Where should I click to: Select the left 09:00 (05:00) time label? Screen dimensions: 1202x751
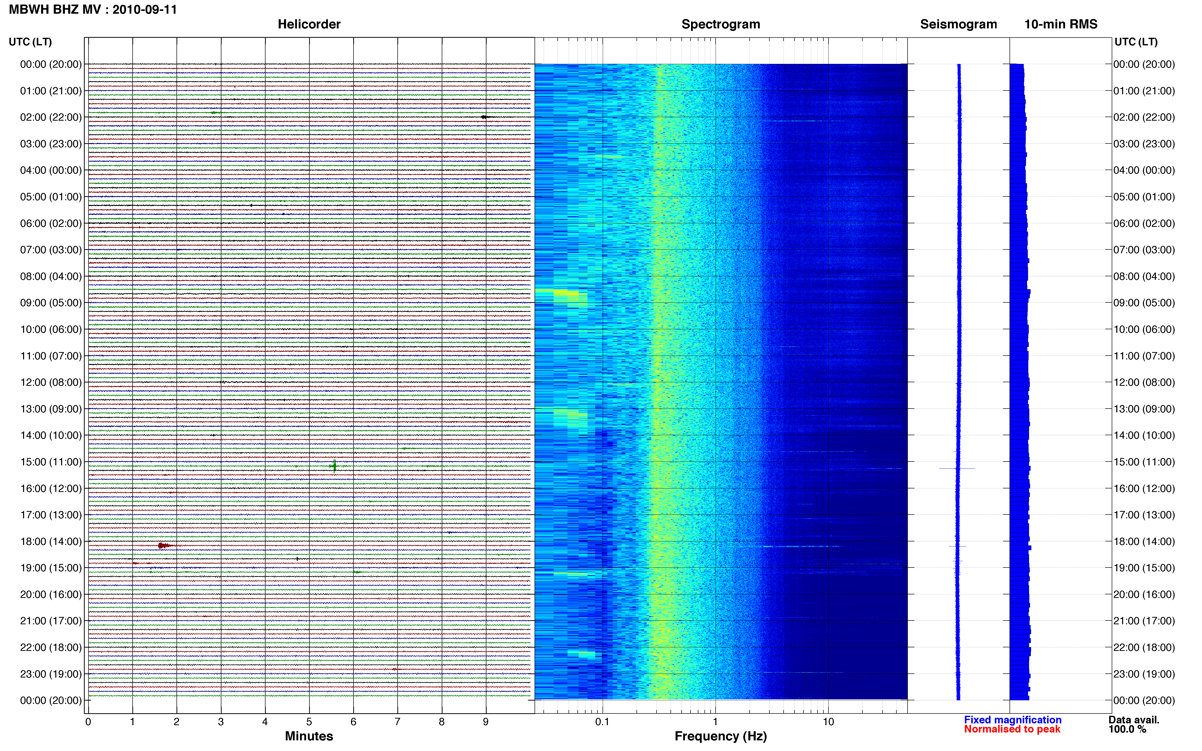[51, 303]
